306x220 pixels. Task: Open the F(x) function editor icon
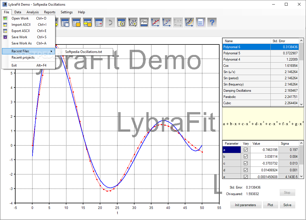[x=144, y=22]
